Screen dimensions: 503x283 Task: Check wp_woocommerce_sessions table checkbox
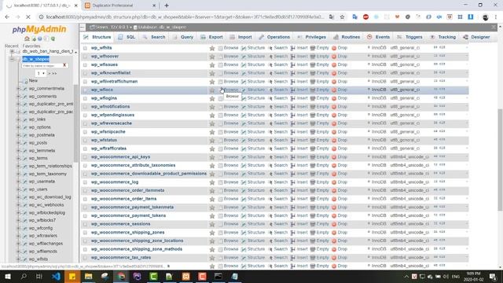click(85, 224)
